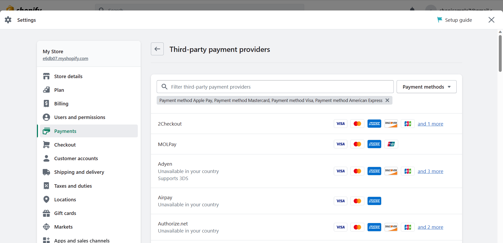Click the Visa icon in MOLPay row
The width and height of the screenshot is (503, 243).
(x=341, y=144)
